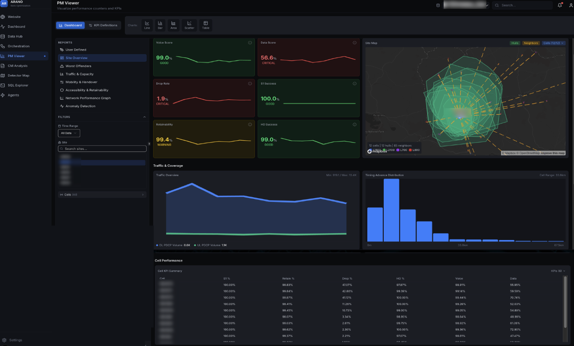Click Improve this map link
Screen dimensions: 574x346
[x=553, y=153]
